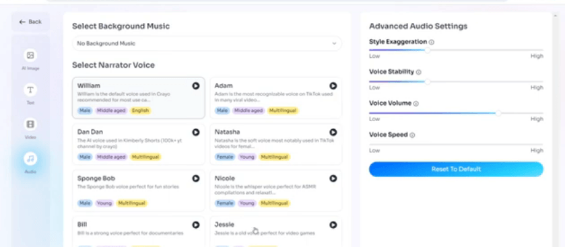Viewport: 565px width, 247px height.
Task: Play Jessie voice preview
Action: [x=333, y=225]
